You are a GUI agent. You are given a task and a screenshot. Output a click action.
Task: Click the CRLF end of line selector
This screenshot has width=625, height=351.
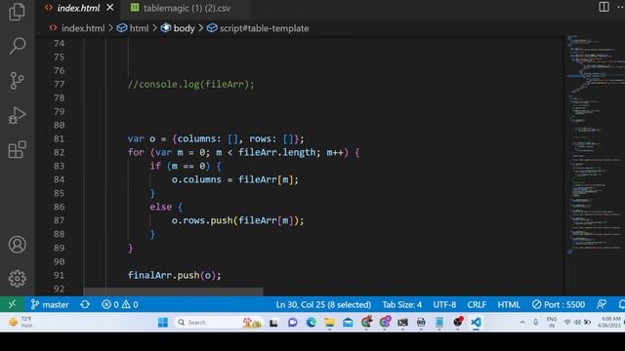click(477, 304)
